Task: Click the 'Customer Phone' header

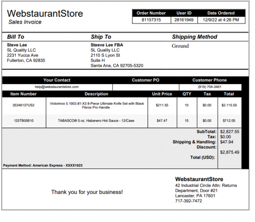Action: click(x=210, y=80)
